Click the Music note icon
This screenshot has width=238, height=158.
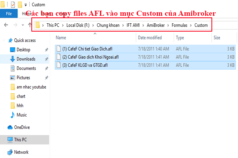pyautogui.click(x=13, y=115)
